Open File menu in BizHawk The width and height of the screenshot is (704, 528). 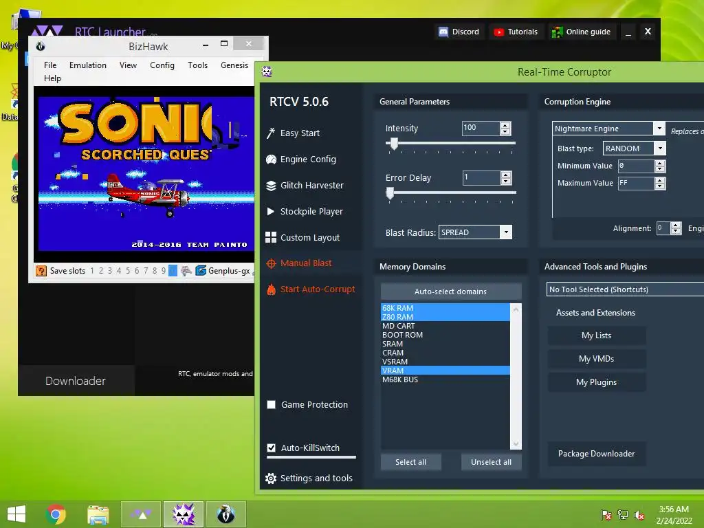pos(50,65)
